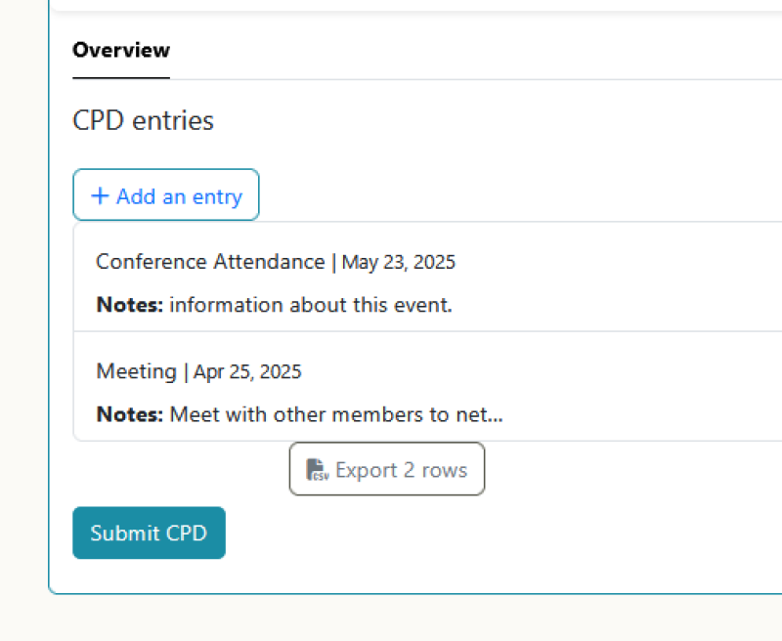Click the May 23, 2025 date
782x641 pixels.
tap(399, 262)
